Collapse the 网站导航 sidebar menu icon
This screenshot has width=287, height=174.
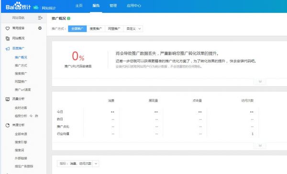click(x=40, y=18)
